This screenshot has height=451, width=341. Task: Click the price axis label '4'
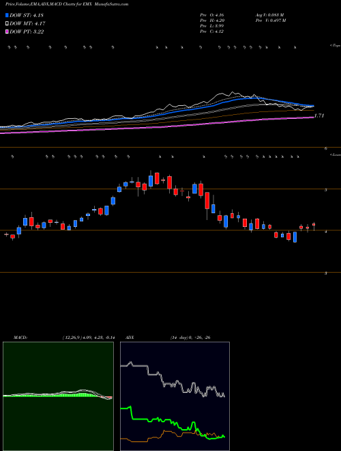[326, 231]
